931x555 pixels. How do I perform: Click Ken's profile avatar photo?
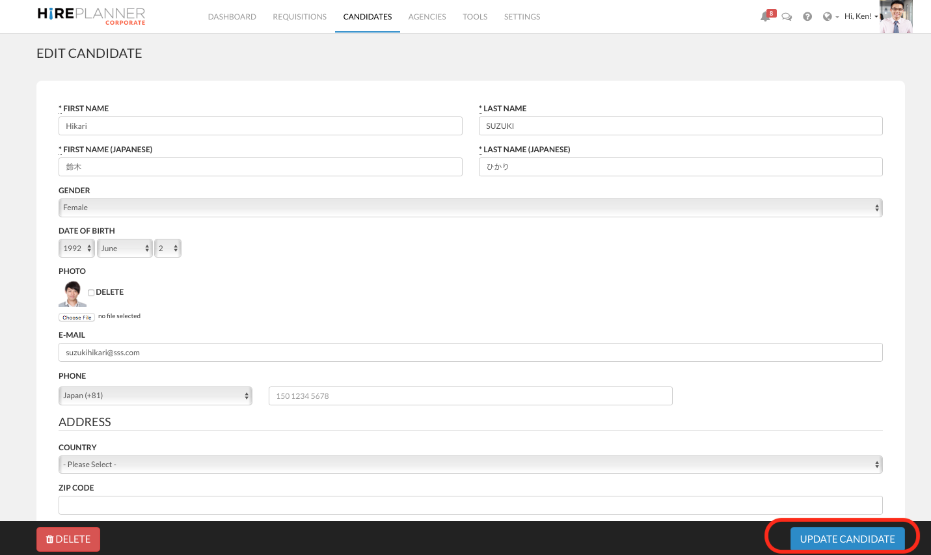pos(896,17)
